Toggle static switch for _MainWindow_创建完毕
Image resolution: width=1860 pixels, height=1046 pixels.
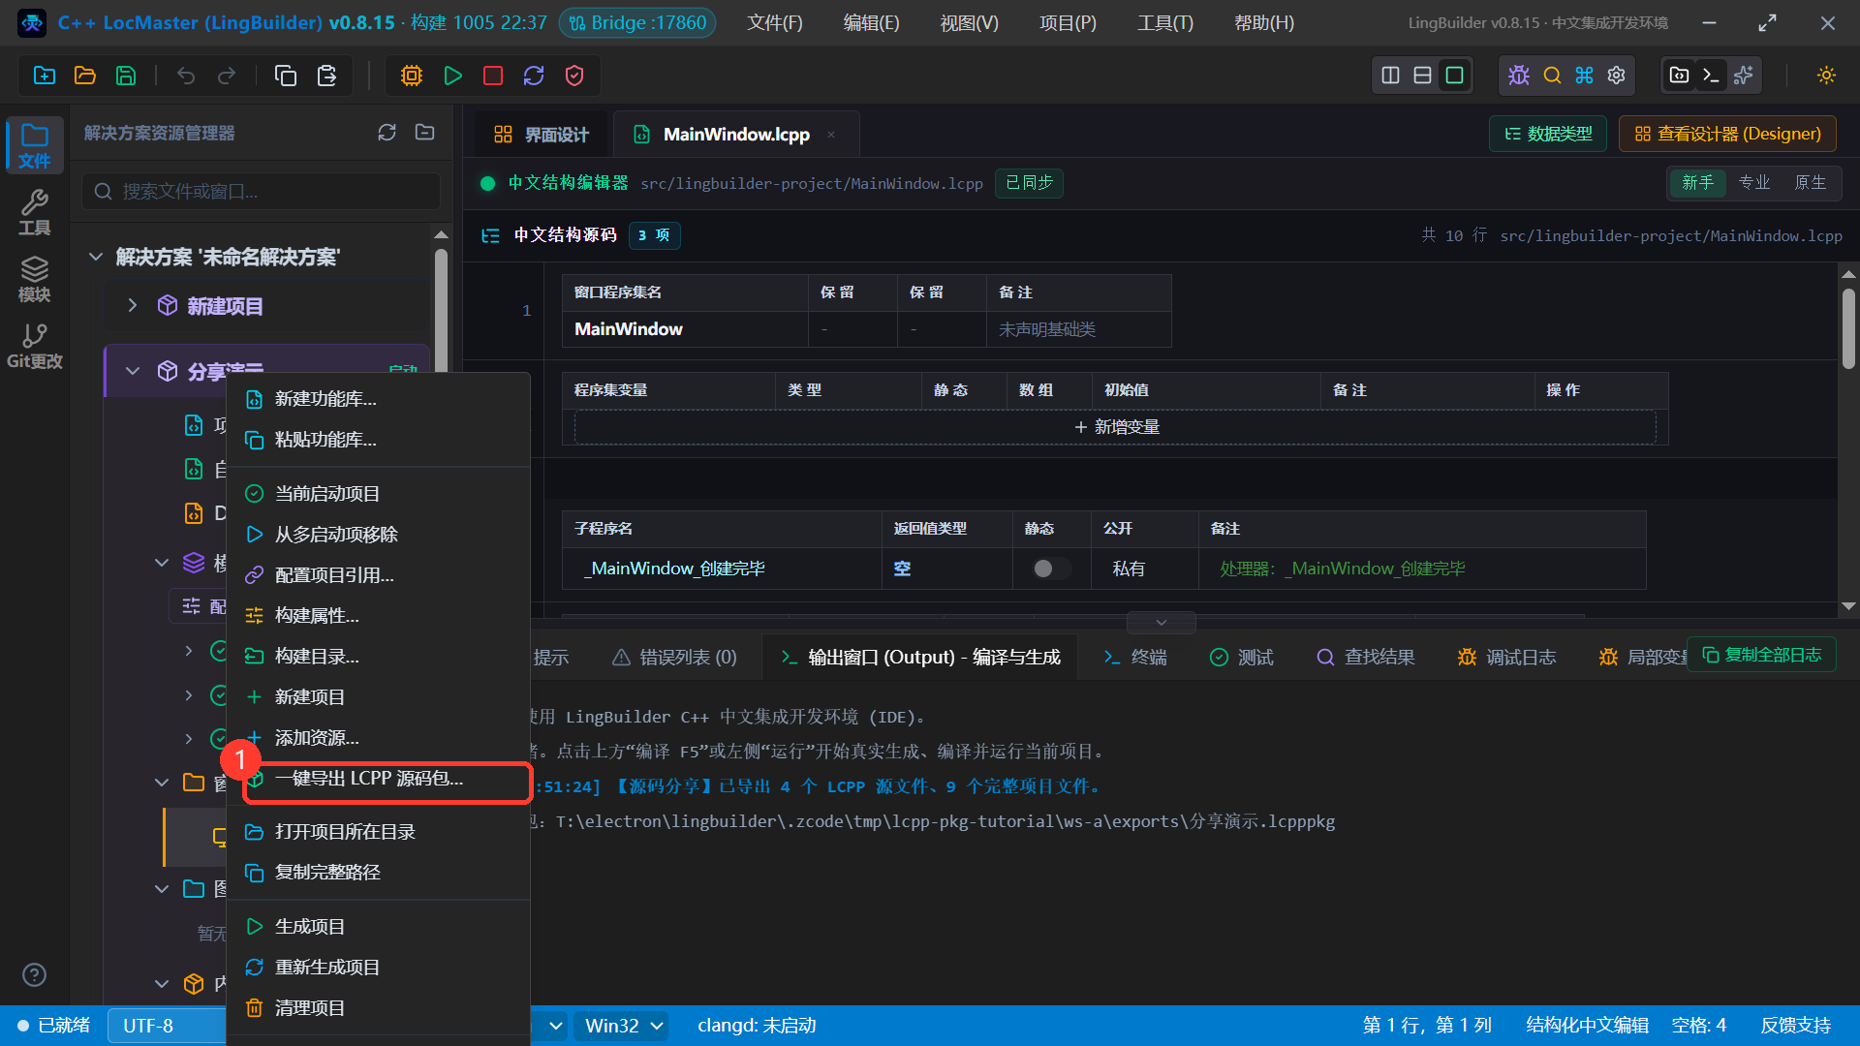coord(1051,569)
